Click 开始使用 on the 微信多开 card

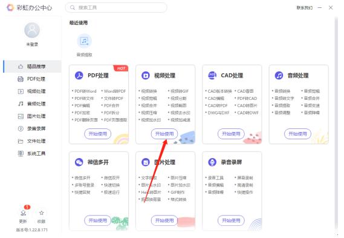point(97,220)
